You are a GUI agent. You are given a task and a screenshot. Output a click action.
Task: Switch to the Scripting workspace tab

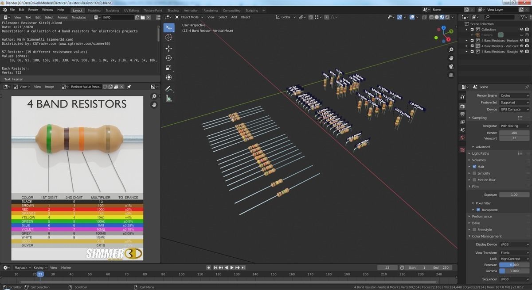[x=252, y=10]
